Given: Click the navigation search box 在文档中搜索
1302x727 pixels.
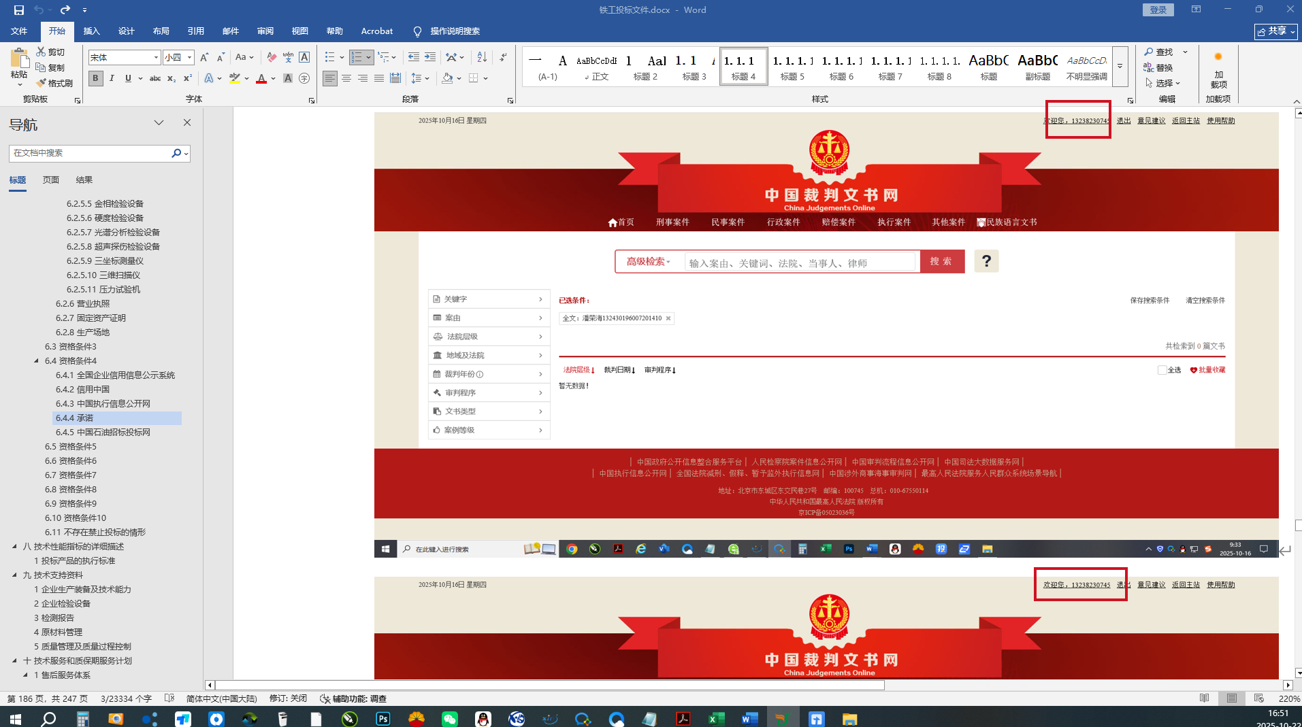Looking at the screenshot, I should pos(90,153).
